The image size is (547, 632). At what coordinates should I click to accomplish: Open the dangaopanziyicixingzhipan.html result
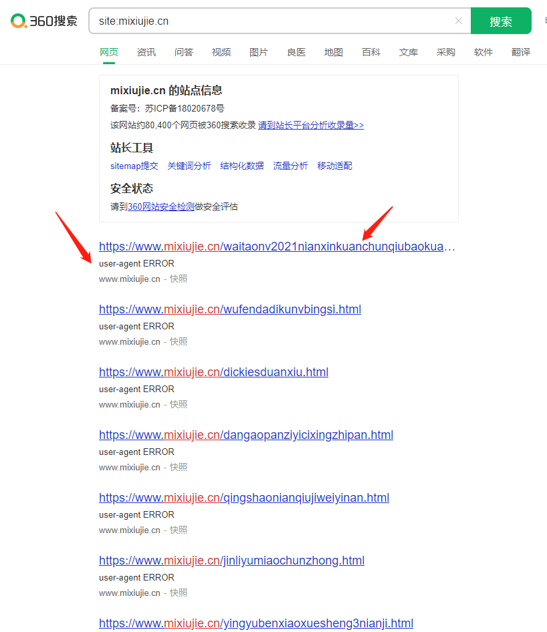246,435
